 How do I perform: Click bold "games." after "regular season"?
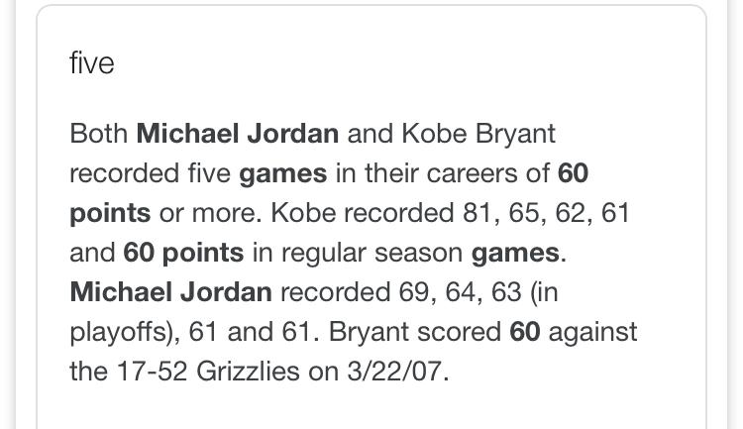(519, 253)
